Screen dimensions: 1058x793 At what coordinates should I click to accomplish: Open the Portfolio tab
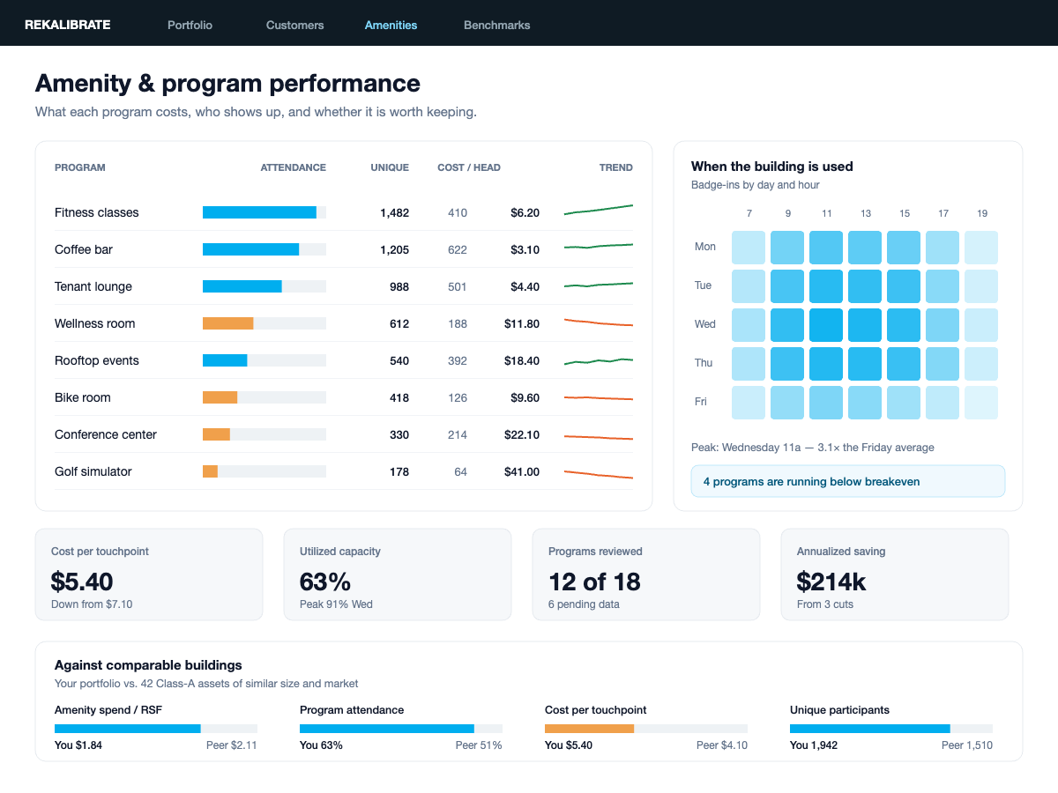[x=190, y=25]
